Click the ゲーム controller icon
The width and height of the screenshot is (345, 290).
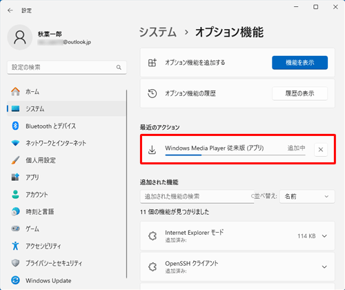[15, 229]
